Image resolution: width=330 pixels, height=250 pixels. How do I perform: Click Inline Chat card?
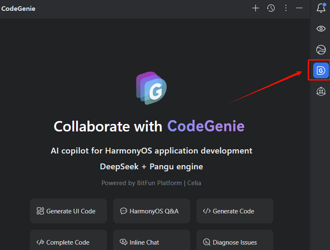151,240
